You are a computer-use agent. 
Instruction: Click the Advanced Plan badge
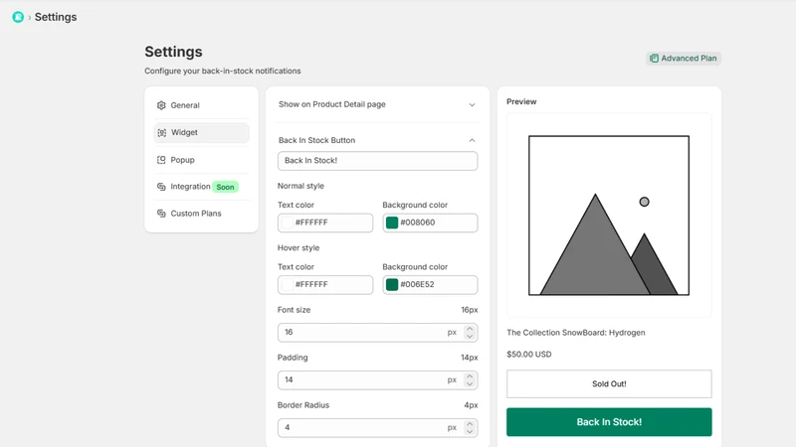pyautogui.click(x=684, y=59)
